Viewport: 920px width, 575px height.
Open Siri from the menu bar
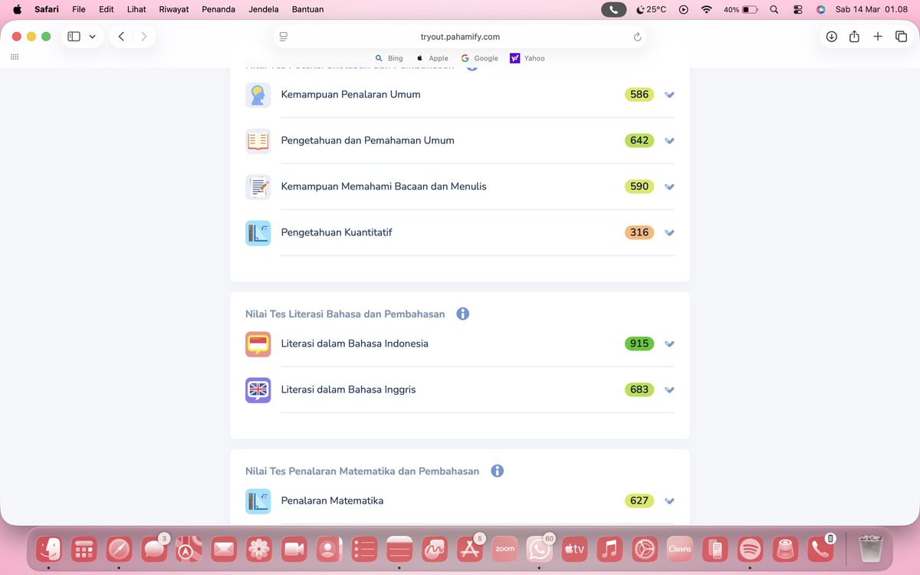[x=821, y=9]
